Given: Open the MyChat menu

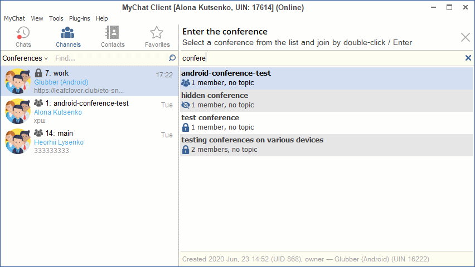Looking at the screenshot, I should click(14, 18).
